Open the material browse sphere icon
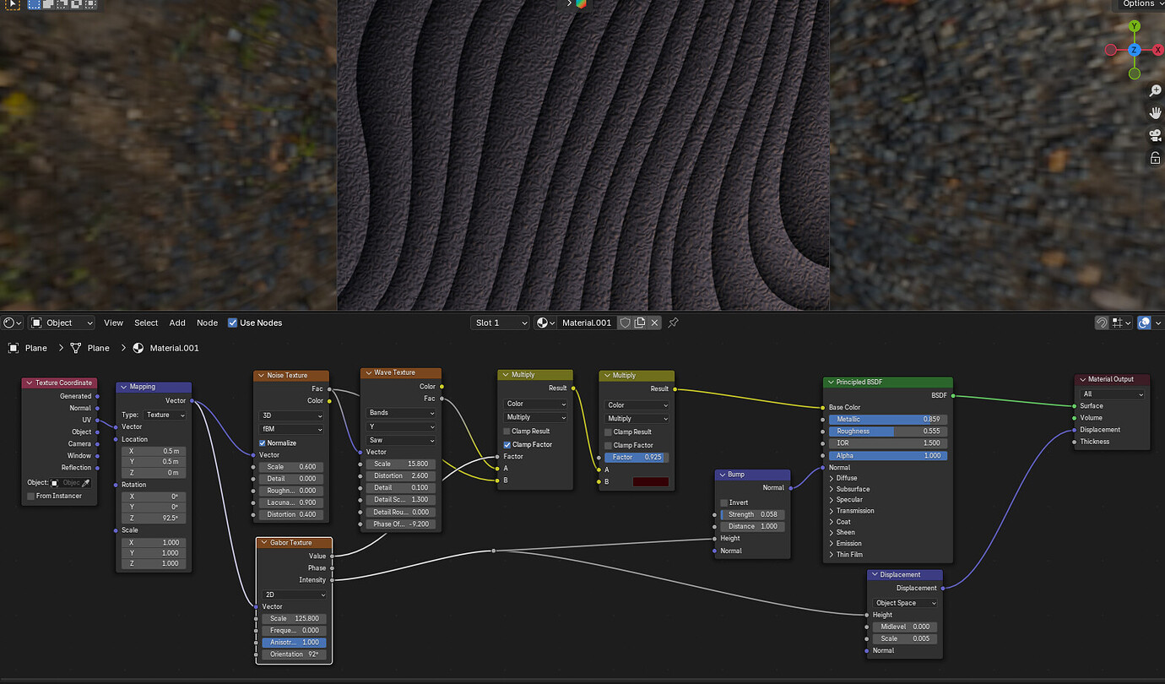Viewport: 1165px width, 684px height. pyautogui.click(x=545, y=323)
